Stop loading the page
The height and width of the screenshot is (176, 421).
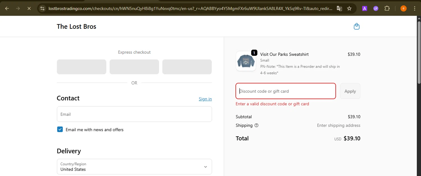[29, 8]
